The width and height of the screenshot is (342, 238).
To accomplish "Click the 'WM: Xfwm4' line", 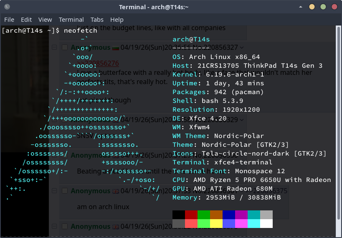I will 191,127.
